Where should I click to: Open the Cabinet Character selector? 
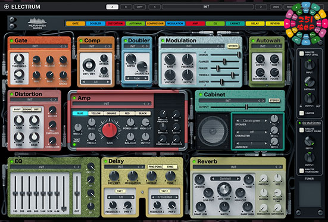[x=251, y=132]
